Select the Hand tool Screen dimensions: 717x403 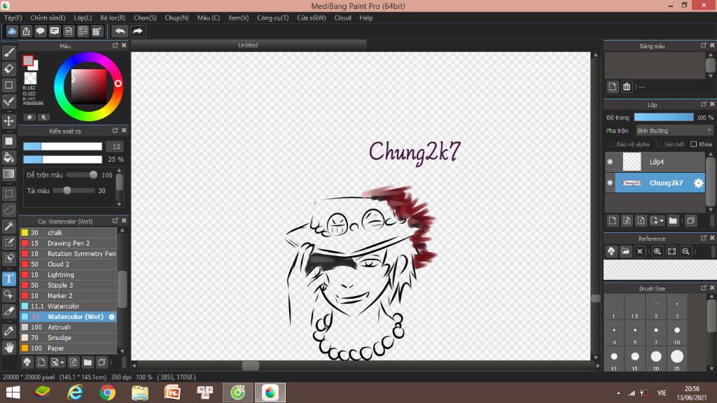point(8,348)
